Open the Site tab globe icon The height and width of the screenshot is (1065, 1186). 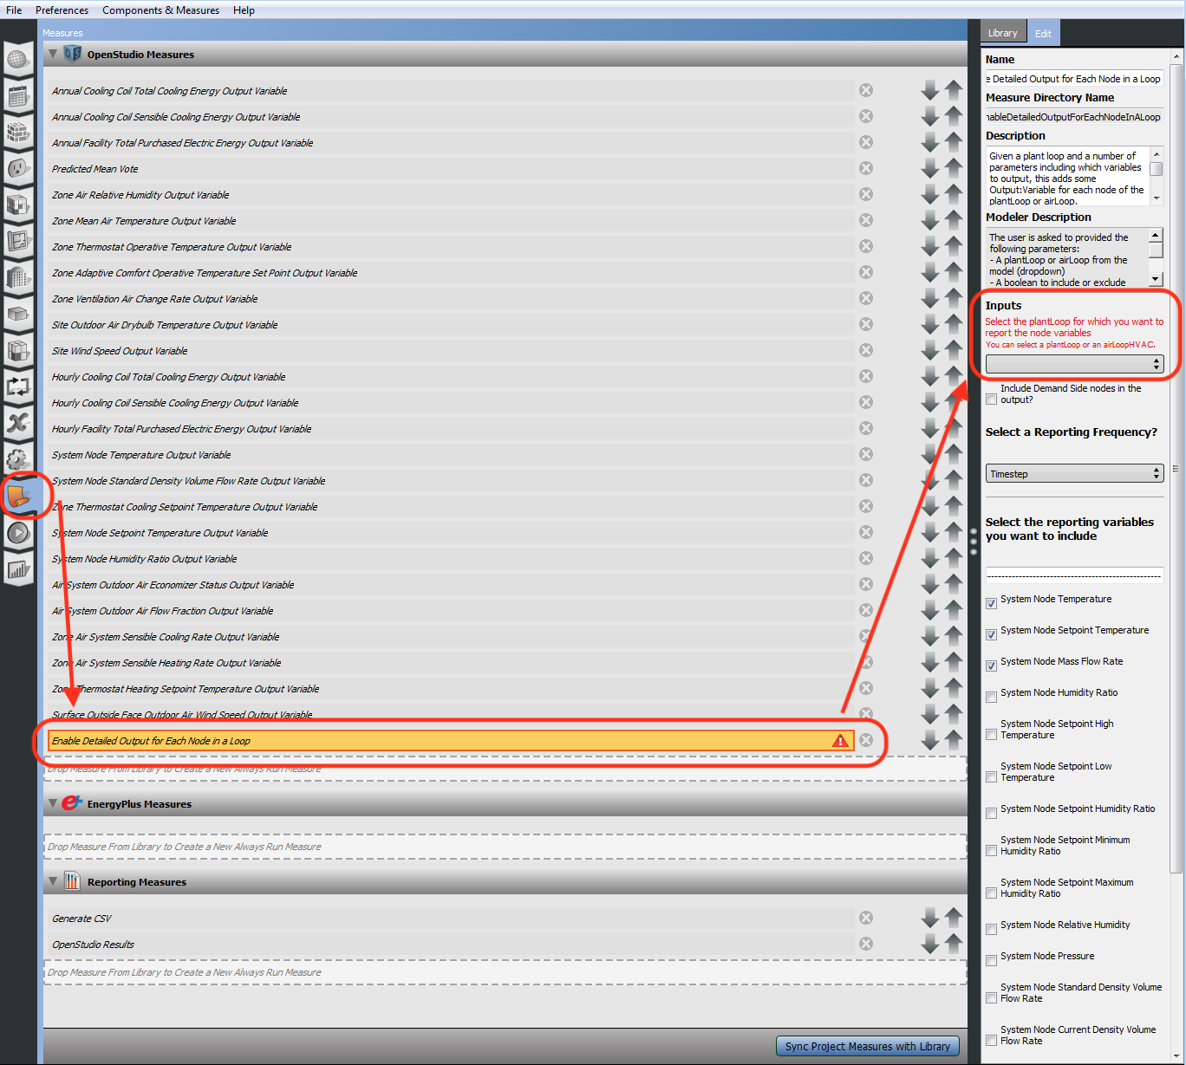(18, 60)
